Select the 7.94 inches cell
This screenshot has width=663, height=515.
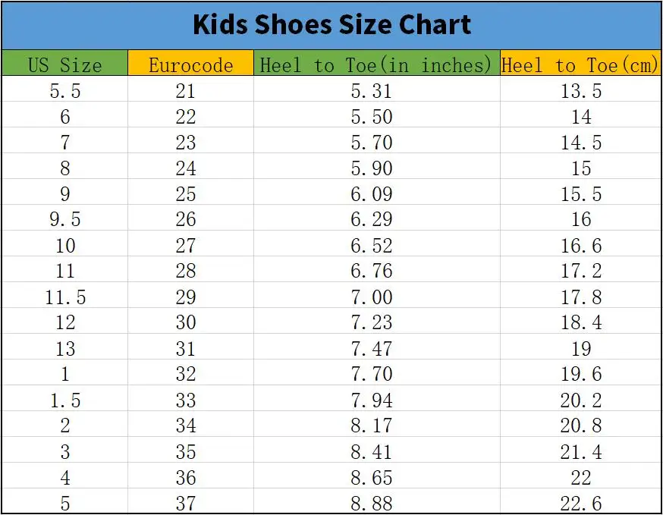[372, 400]
